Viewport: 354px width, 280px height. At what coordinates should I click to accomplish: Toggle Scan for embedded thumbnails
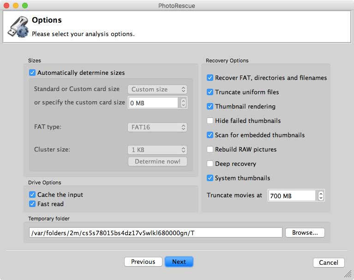[x=210, y=135]
